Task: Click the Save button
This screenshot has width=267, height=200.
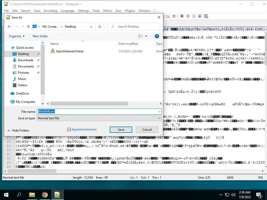Action: point(121,130)
